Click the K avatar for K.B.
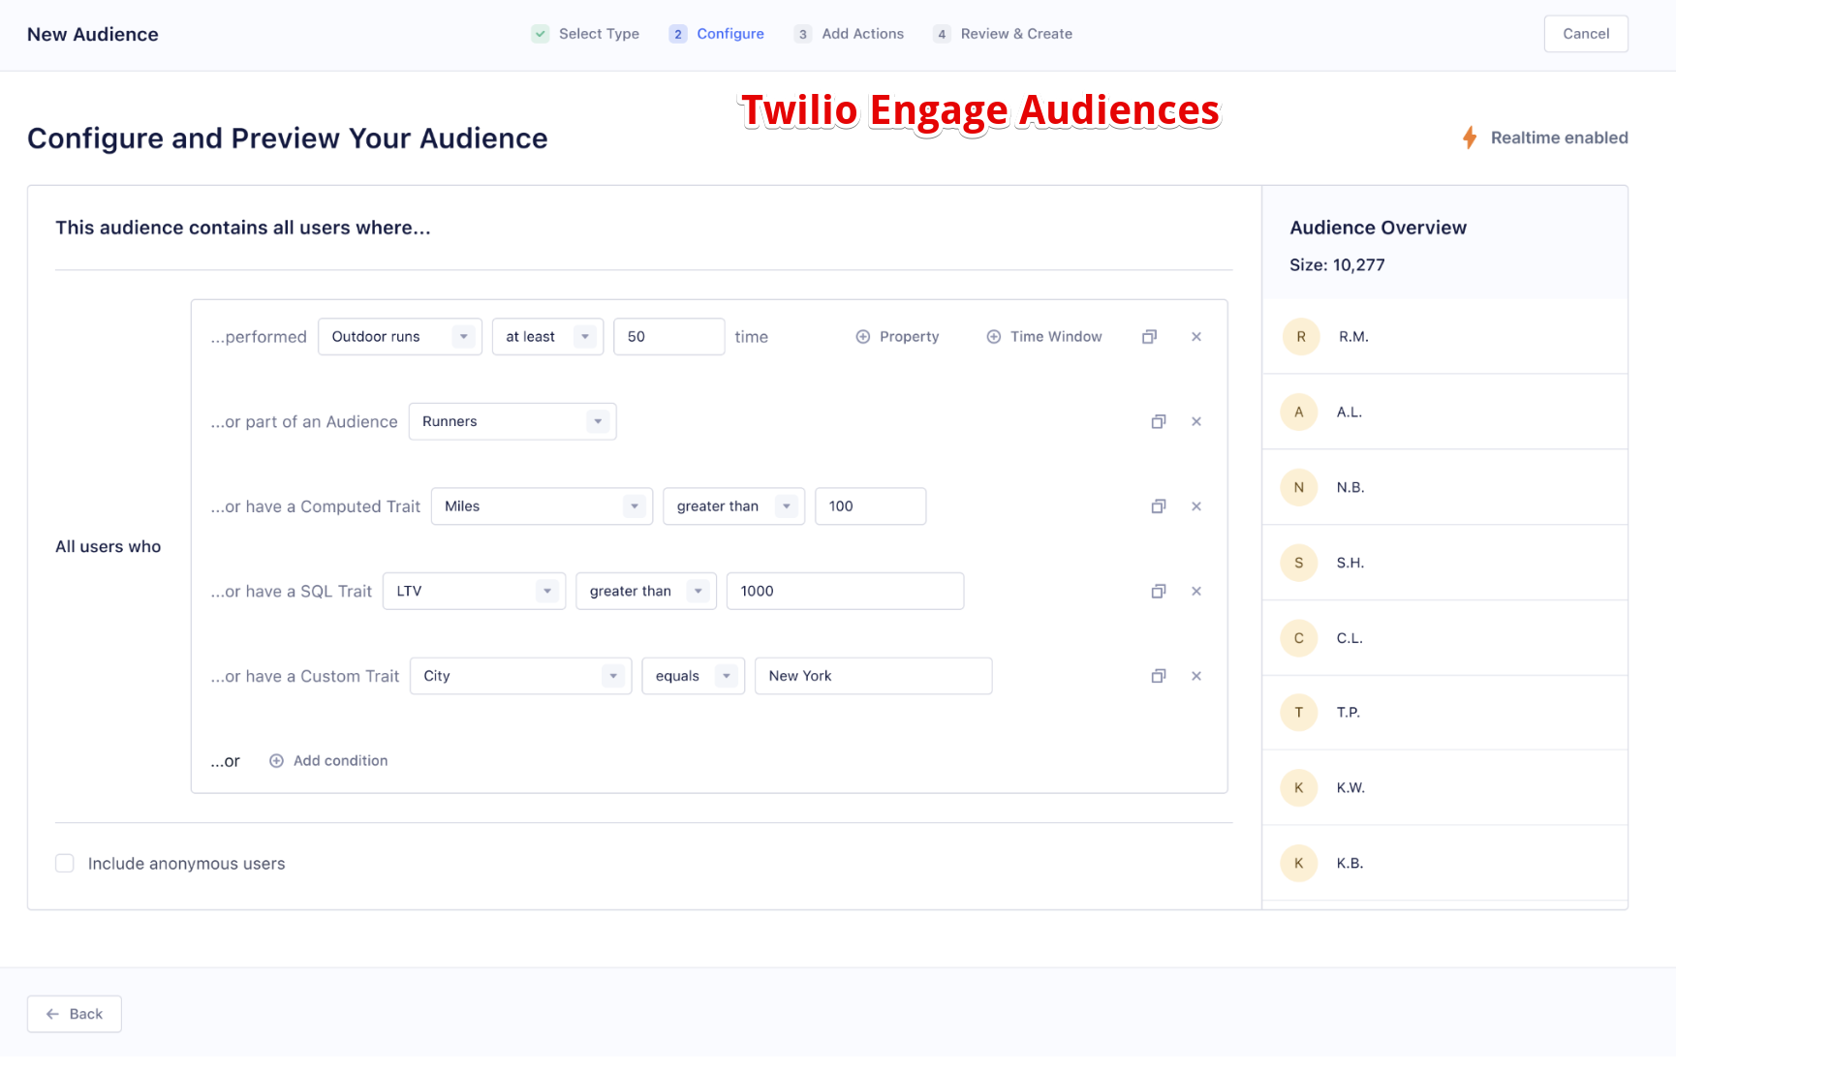Image resolution: width=1831 pixels, height=1071 pixels. click(x=1299, y=863)
